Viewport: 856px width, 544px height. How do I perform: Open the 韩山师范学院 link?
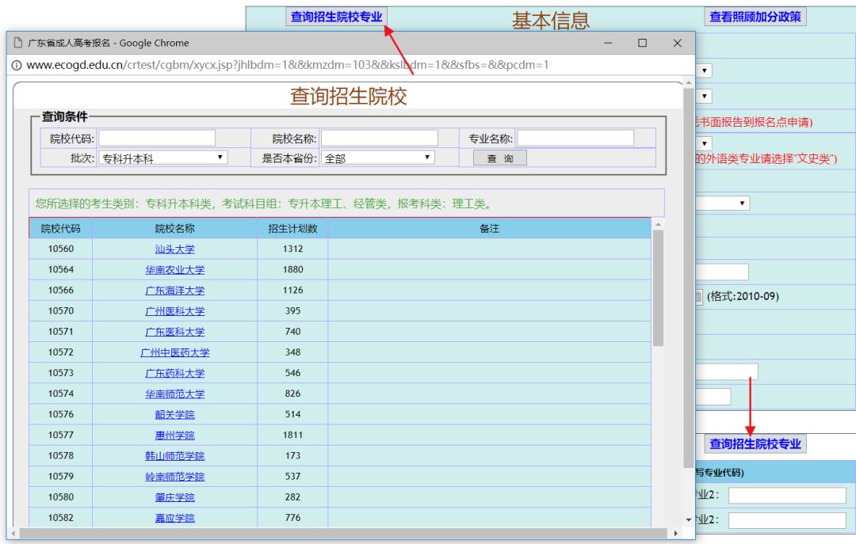tap(174, 457)
